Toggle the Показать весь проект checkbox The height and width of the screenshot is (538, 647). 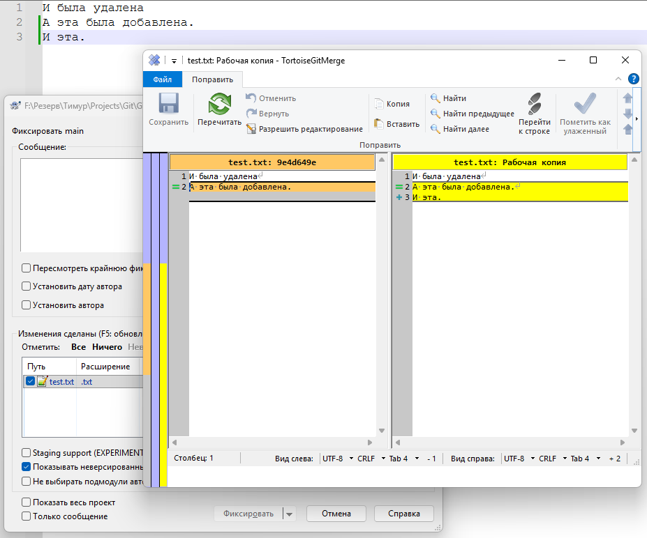click(27, 502)
